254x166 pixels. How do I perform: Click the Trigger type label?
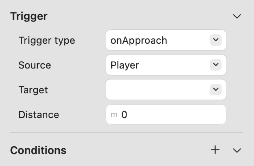pyautogui.click(x=47, y=40)
